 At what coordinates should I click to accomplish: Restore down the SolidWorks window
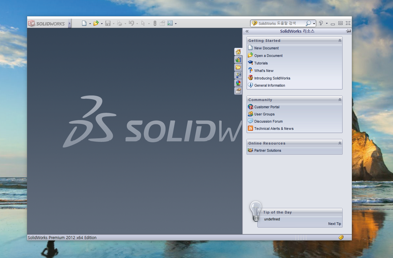click(340, 23)
